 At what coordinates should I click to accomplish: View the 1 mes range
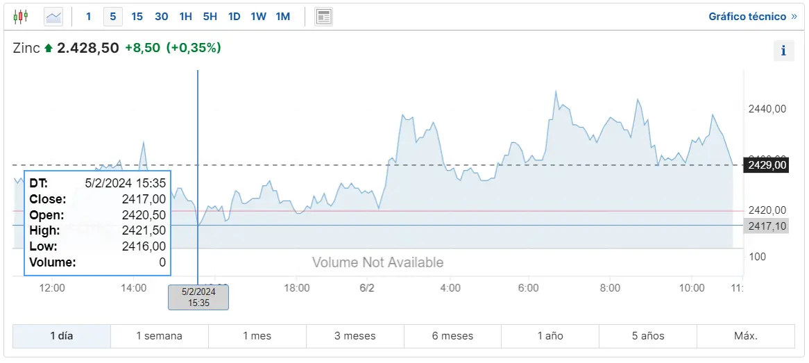tap(257, 336)
